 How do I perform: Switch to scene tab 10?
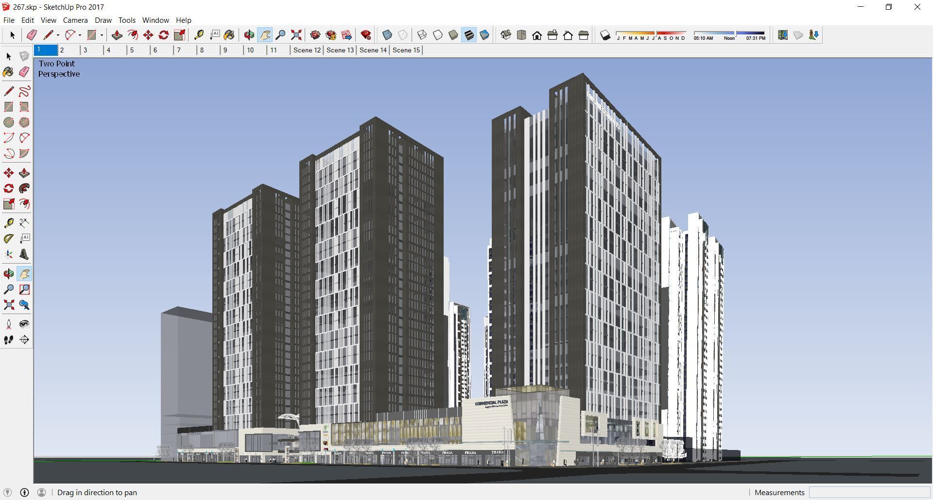[256, 50]
